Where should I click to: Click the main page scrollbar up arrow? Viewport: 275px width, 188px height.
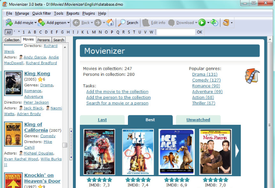click(x=270, y=40)
